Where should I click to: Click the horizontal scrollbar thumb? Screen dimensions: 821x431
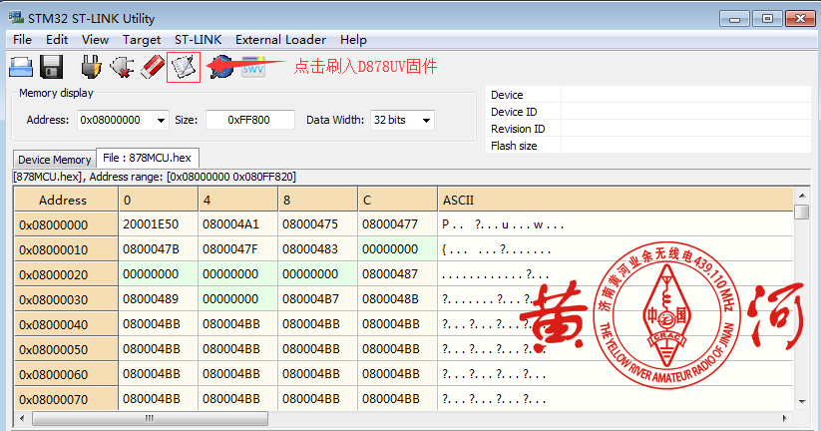point(150,418)
